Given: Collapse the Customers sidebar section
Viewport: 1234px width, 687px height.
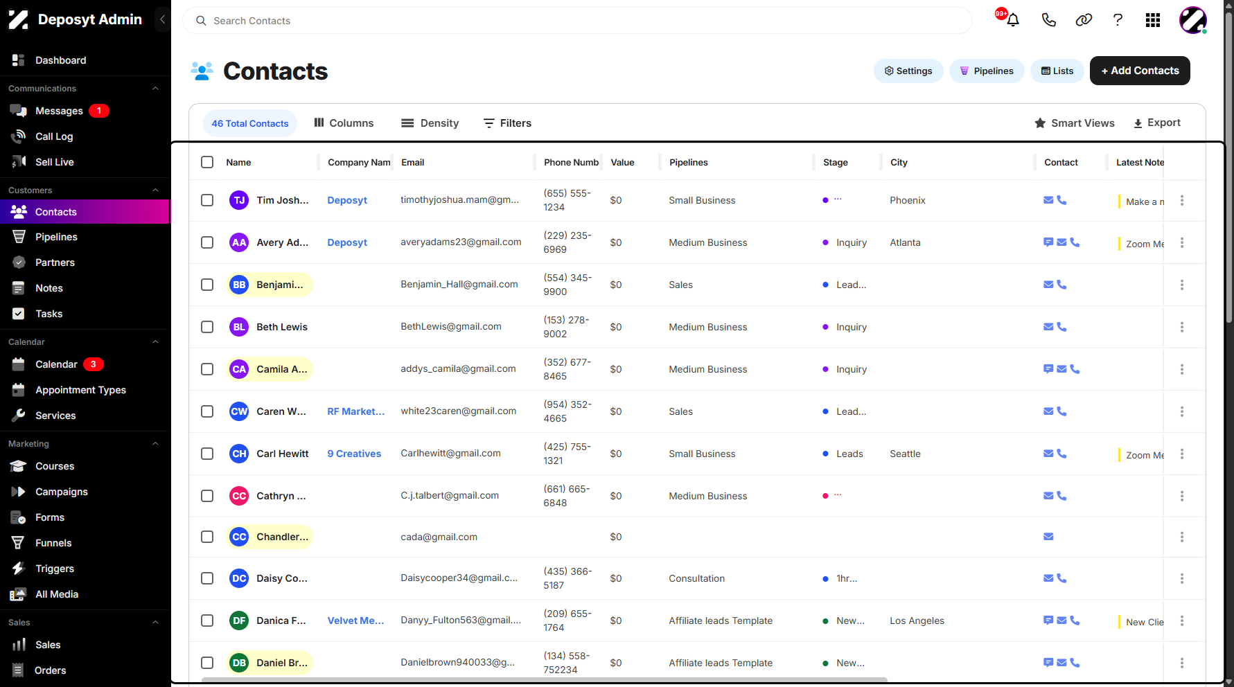Looking at the screenshot, I should click(x=155, y=190).
